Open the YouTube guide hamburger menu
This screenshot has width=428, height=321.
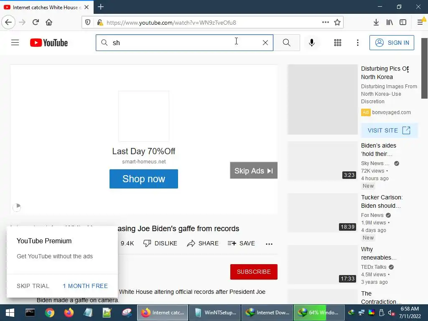15,43
